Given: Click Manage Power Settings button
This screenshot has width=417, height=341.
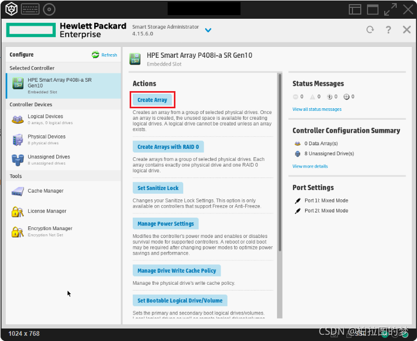Looking at the screenshot, I should click(166, 224).
